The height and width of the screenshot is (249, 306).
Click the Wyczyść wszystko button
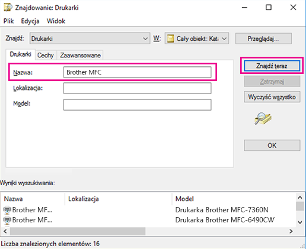pos(272,97)
